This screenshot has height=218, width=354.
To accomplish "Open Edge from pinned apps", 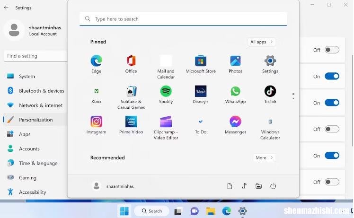I will 97,64.
